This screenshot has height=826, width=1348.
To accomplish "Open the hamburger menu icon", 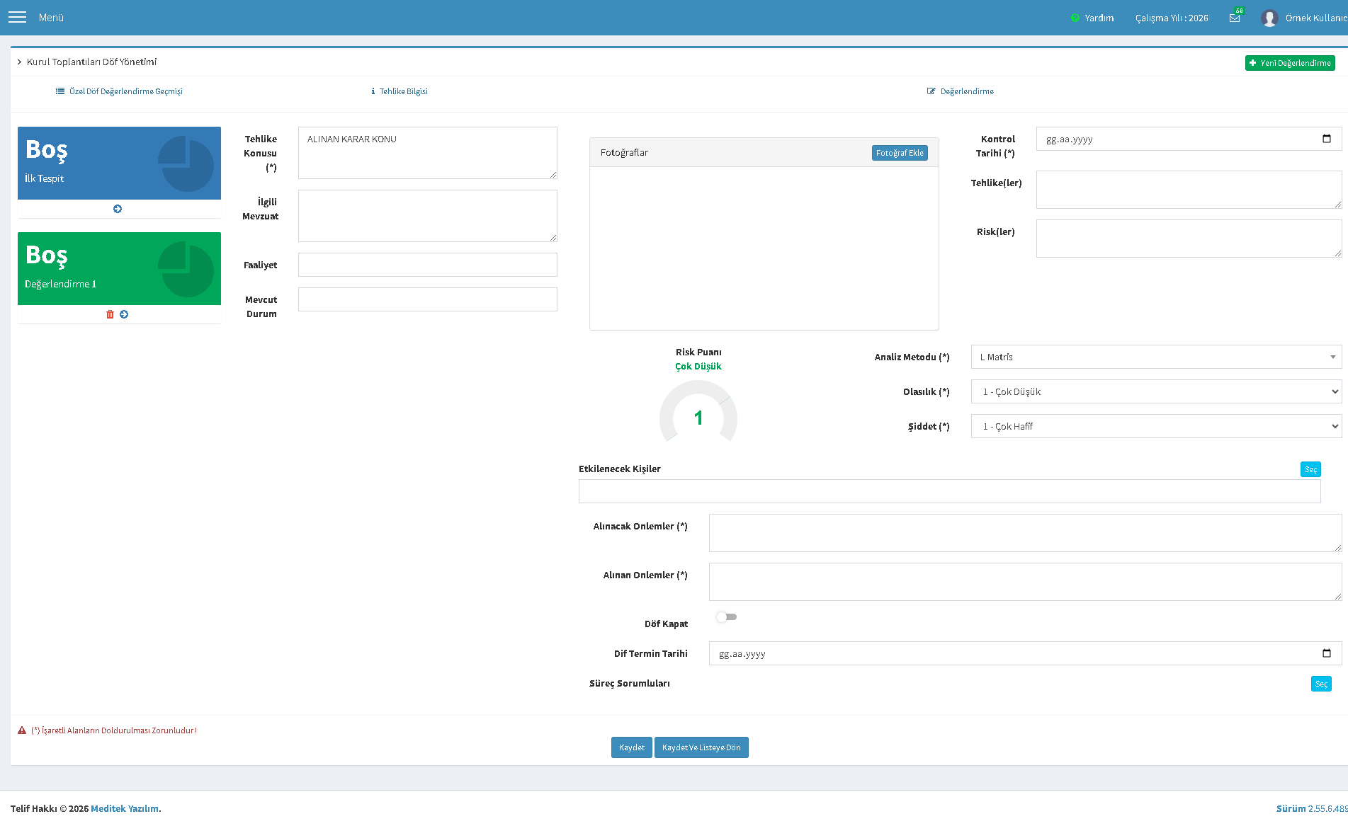I will [x=17, y=17].
